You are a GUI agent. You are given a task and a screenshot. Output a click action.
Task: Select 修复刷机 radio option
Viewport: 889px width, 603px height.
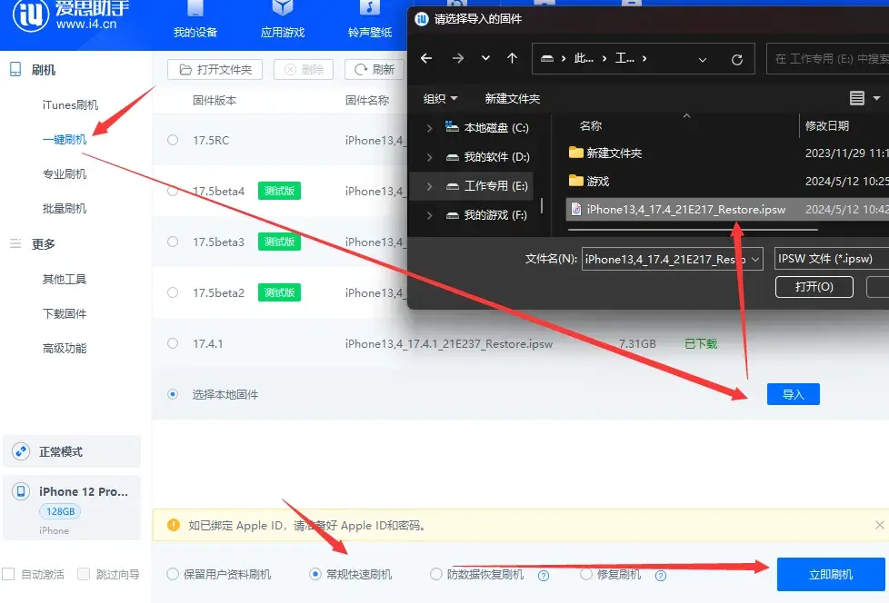click(x=586, y=574)
